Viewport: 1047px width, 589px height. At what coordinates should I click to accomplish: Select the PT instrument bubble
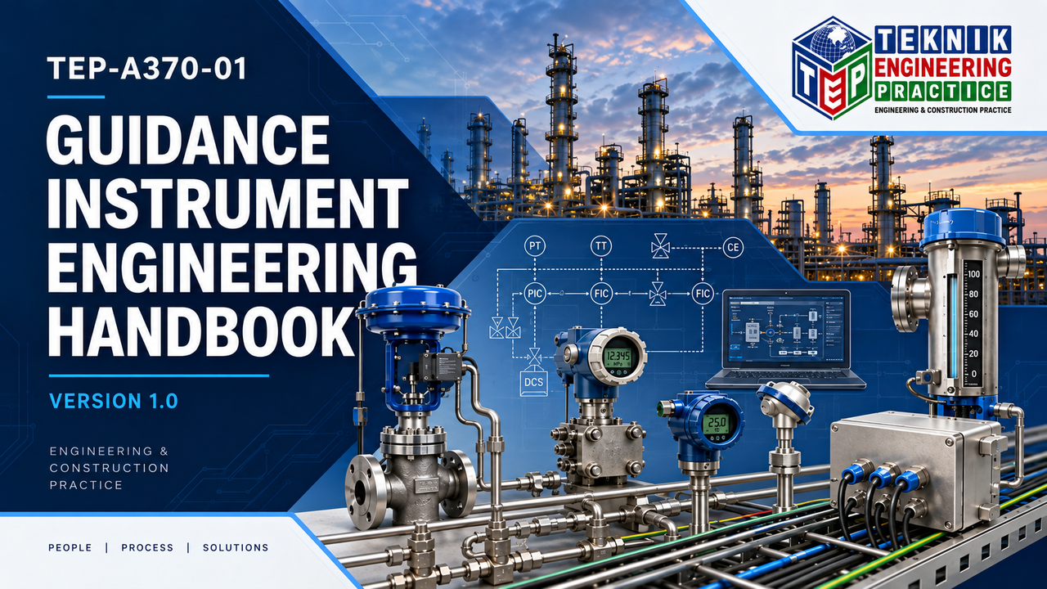coord(534,246)
